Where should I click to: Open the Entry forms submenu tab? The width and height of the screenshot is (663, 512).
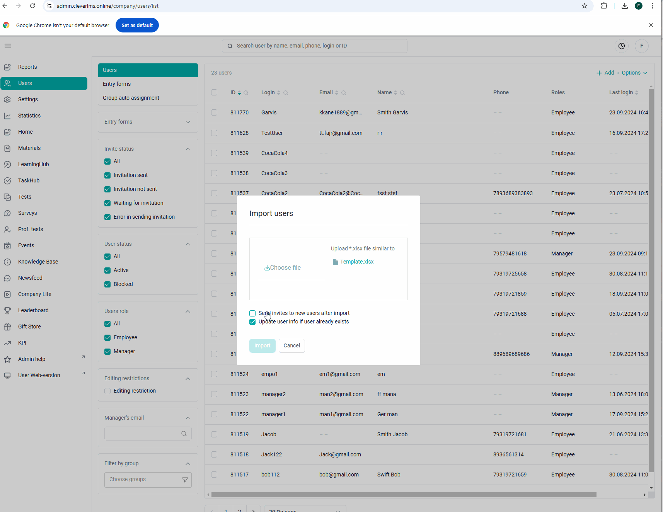click(148, 84)
